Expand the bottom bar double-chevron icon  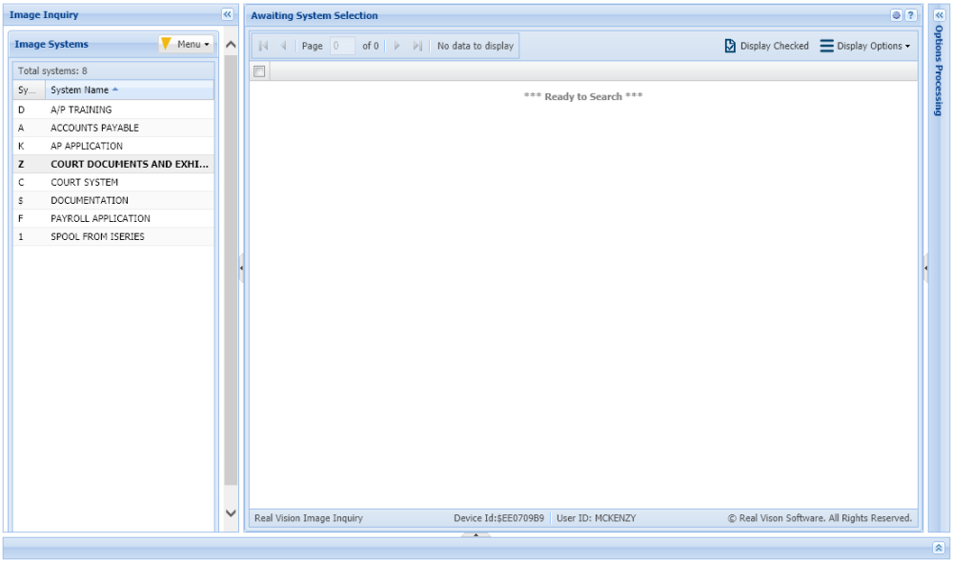(x=939, y=548)
